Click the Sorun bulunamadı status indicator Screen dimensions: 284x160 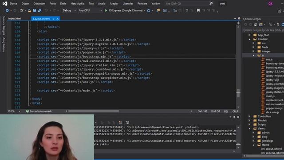(x=39, y=111)
